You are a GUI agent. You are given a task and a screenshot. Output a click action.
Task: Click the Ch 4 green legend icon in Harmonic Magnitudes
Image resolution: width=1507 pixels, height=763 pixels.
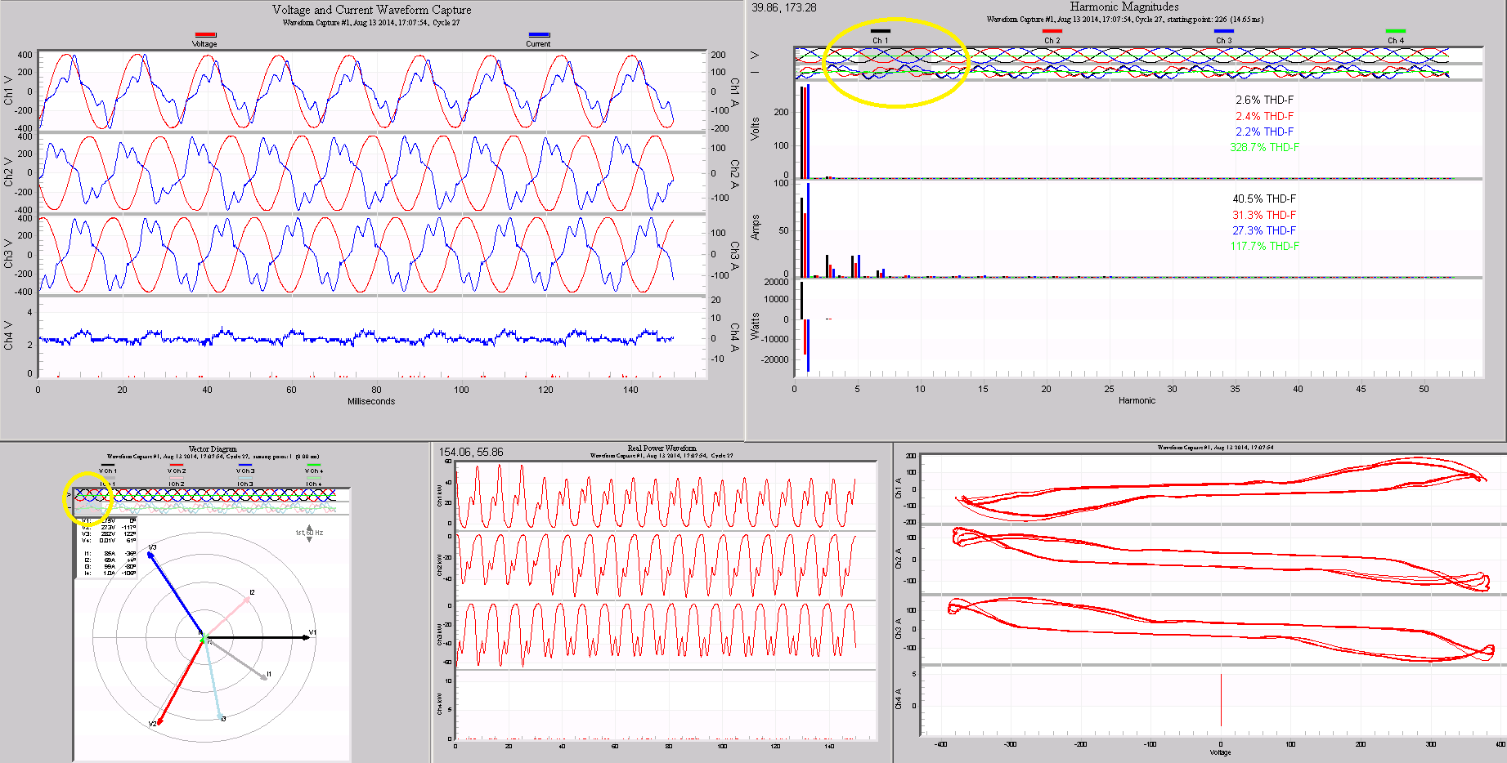(x=1395, y=29)
